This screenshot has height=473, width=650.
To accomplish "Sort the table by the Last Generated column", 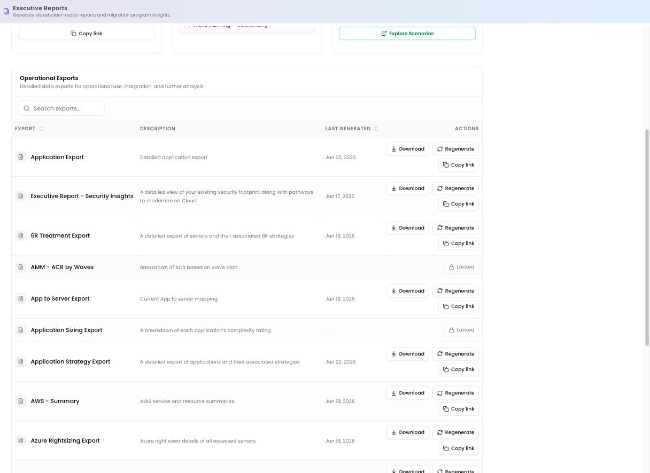I will [x=352, y=129].
